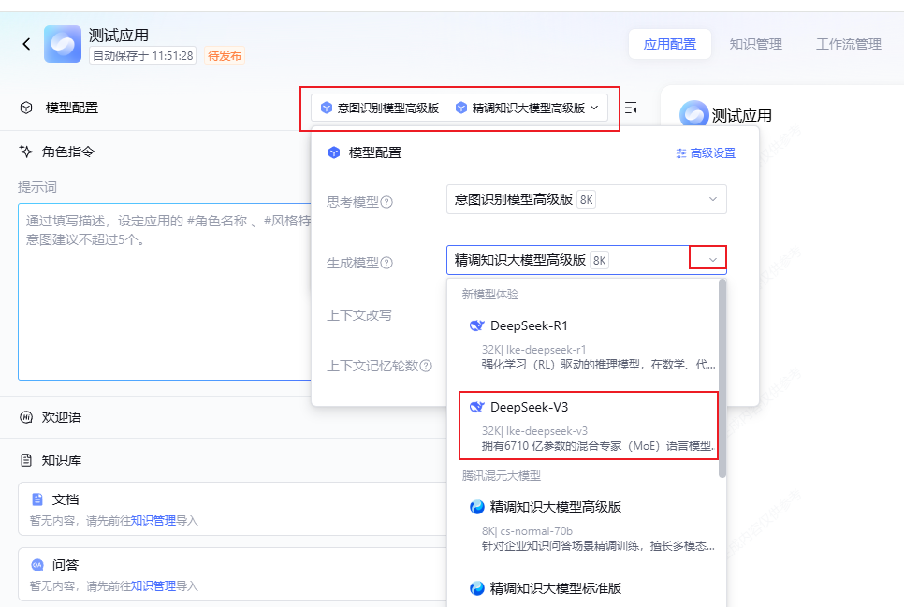Click the 32K| lke-deepseek-v3 label
This screenshot has width=904, height=607.
point(534,430)
